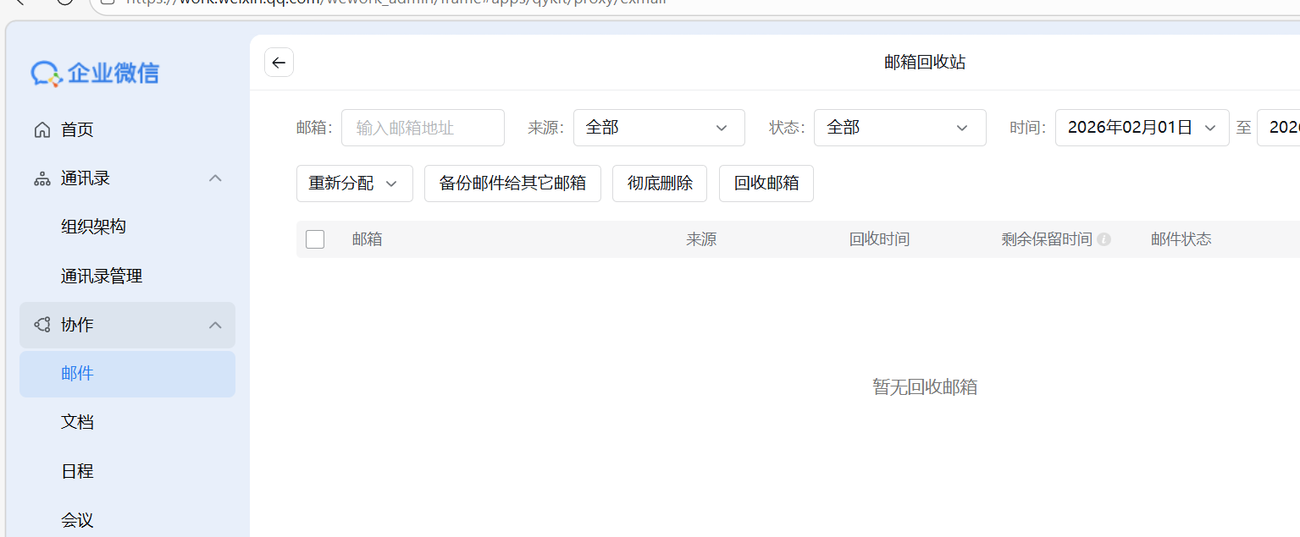Viewport: 1300px width, 537px height.
Task: Check the select-all checkbox in the table header
Action: 314,238
